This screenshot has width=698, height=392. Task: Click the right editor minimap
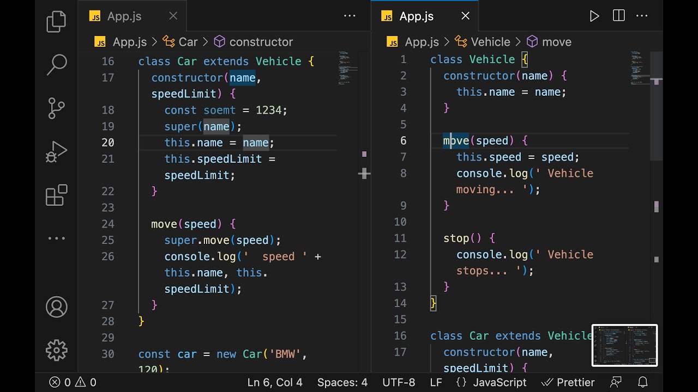pos(639,68)
